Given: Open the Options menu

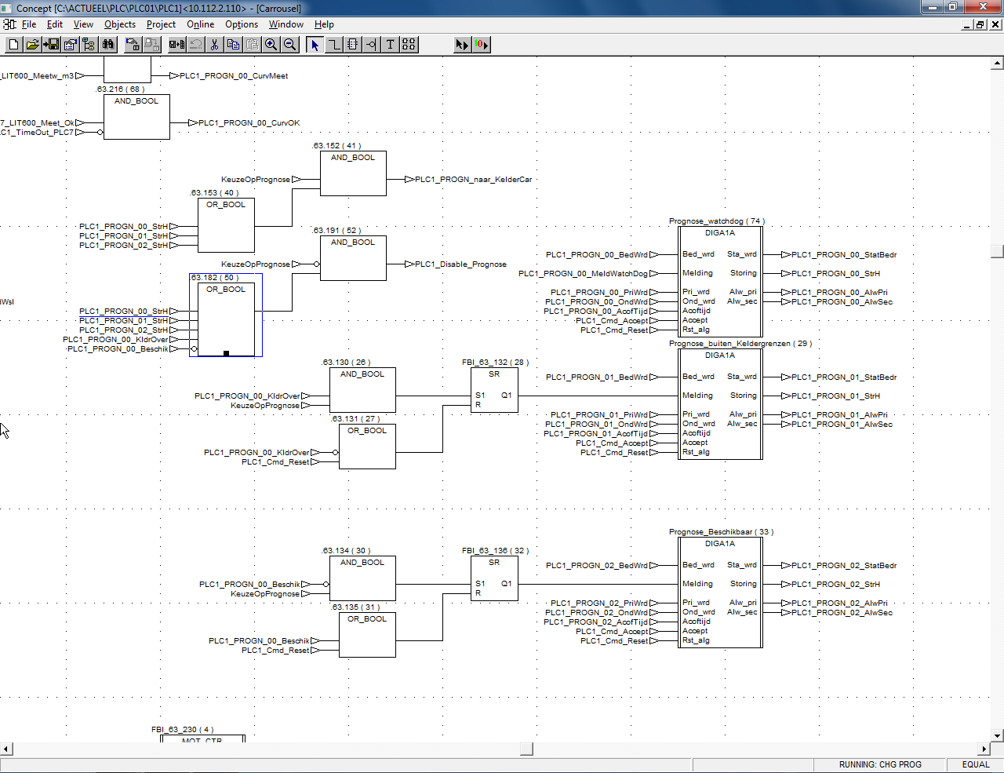Looking at the screenshot, I should pyautogui.click(x=241, y=24).
